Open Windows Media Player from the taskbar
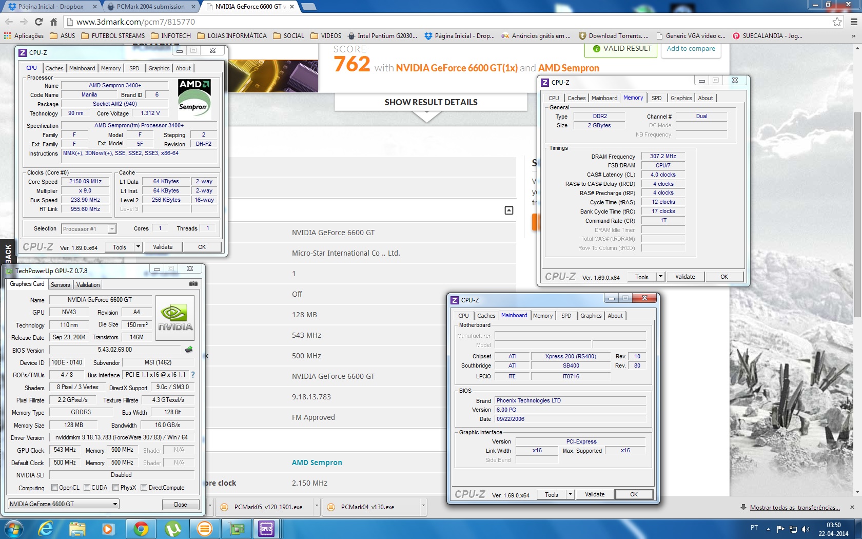Image resolution: width=862 pixels, height=539 pixels. click(108, 529)
